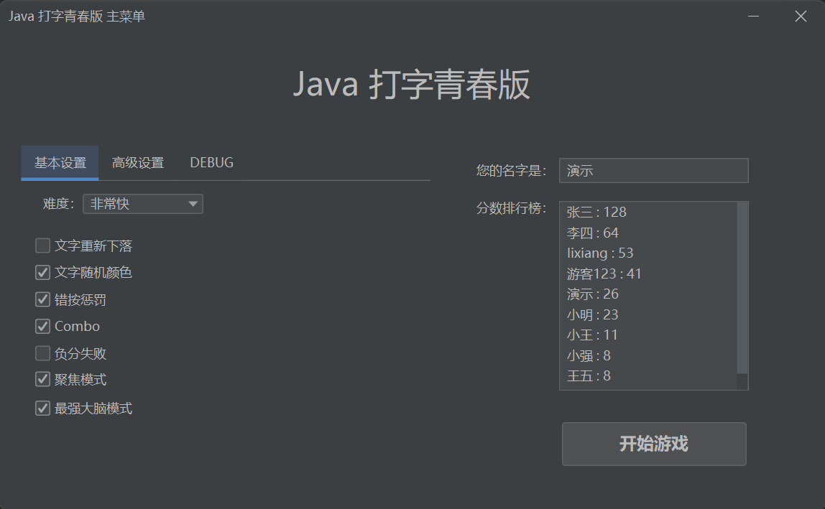Toggle the Combo checkbox off
Screen dimensions: 825x509
click(42, 326)
